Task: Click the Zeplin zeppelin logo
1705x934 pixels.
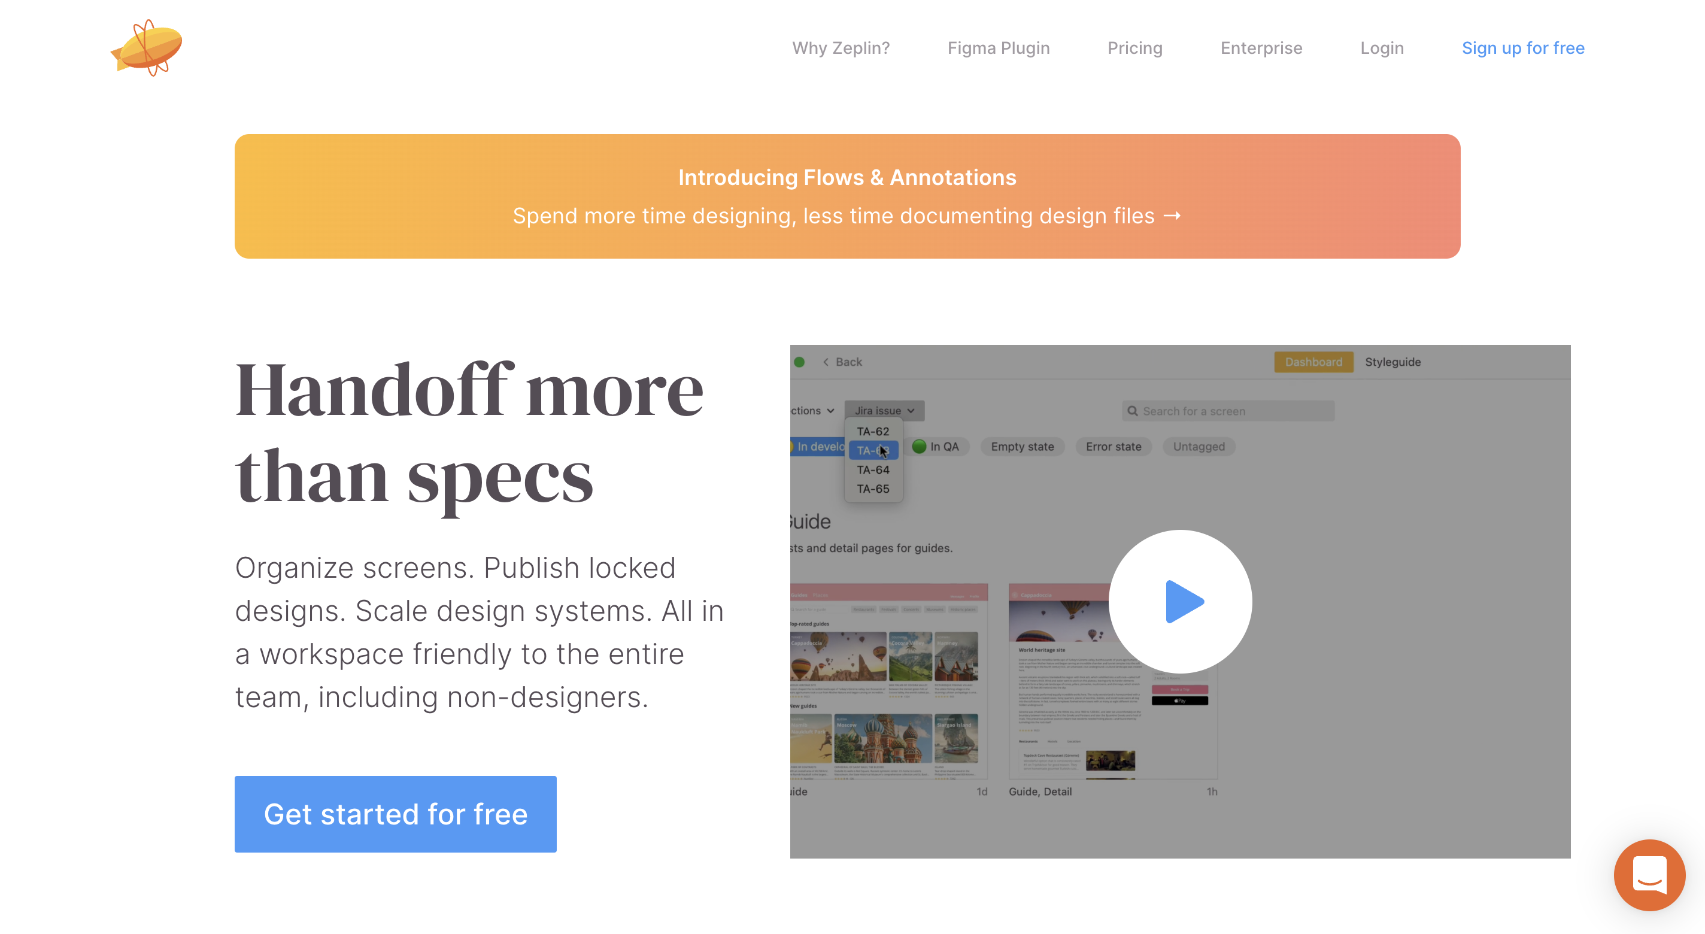Action: point(146,48)
